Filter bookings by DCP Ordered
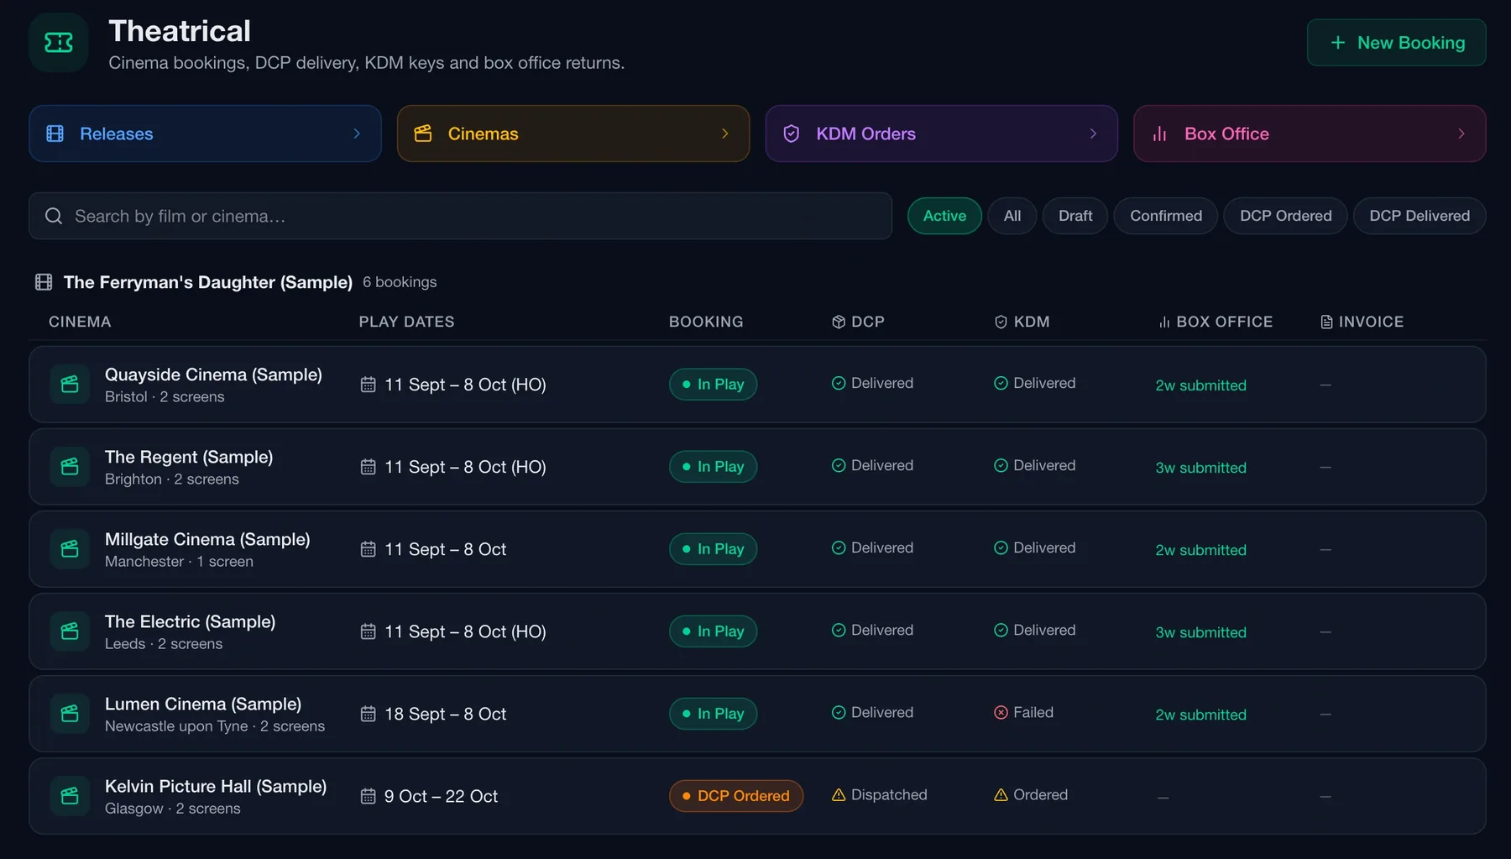The image size is (1511, 859). [1286, 216]
